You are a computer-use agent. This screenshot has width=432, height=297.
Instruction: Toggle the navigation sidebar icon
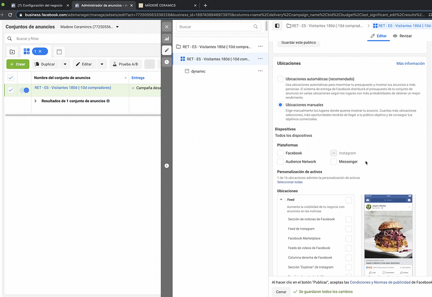pyautogui.click(x=277, y=26)
